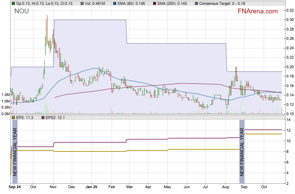The height and width of the screenshot is (194, 295).
Task: Click the 0.30 price axis label
Action: coord(290,20)
